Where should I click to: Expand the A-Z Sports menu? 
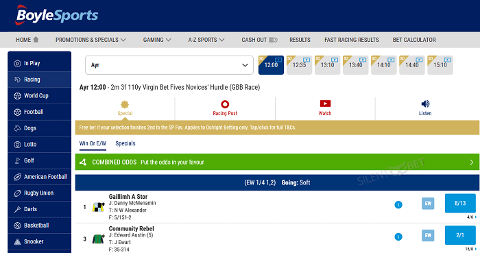pos(206,40)
